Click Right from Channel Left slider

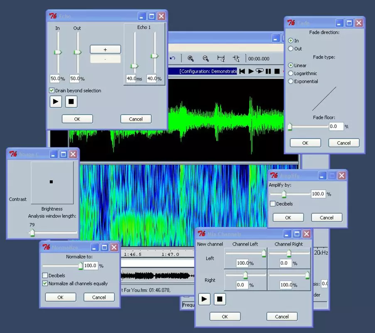pyautogui.click(x=245, y=275)
